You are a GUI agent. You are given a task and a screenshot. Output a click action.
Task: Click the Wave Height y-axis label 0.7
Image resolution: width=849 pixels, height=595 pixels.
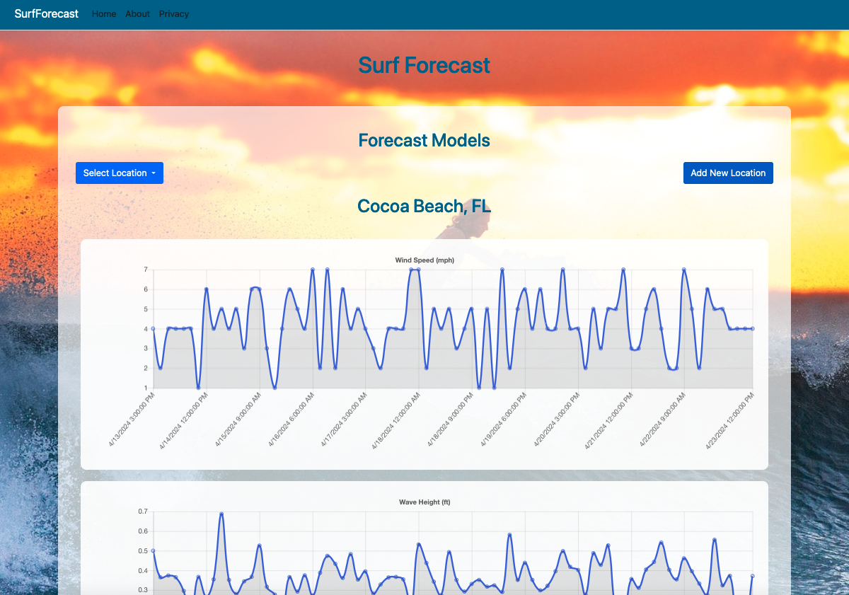click(143, 511)
